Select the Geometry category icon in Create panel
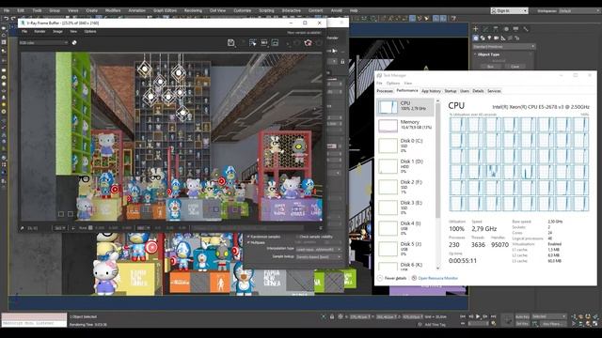The width and height of the screenshot is (602, 338). pos(476,38)
